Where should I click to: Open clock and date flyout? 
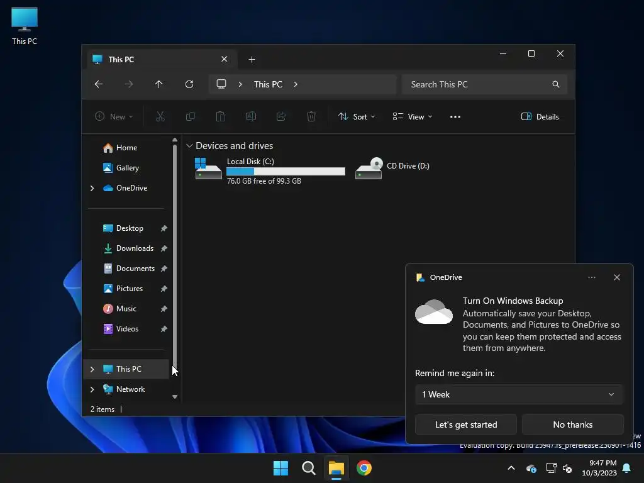click(599, 468)
